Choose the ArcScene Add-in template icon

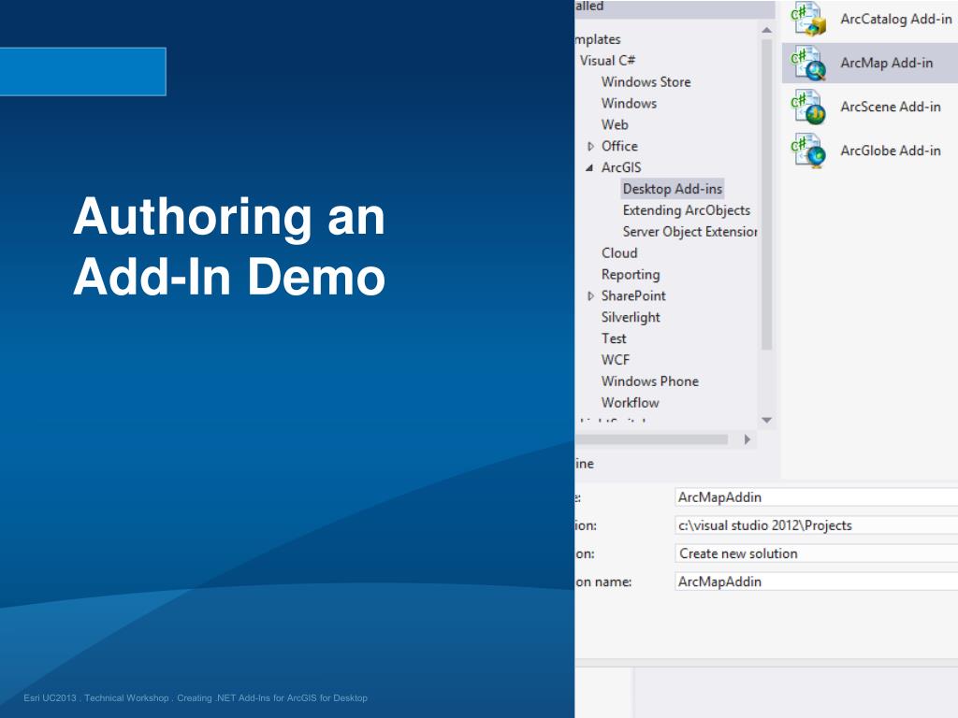click(x=809, y=108)
